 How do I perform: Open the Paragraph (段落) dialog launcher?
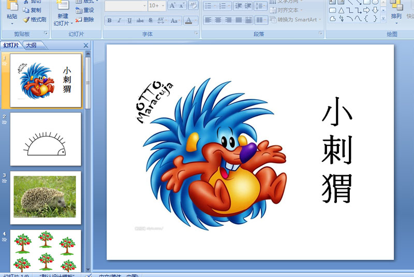click(320, 33)
